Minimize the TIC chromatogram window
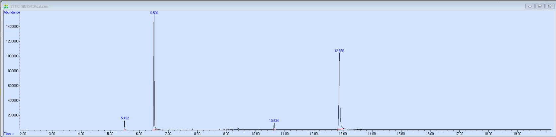The height and width of the screenshot is (137, 556). point(530,6)
